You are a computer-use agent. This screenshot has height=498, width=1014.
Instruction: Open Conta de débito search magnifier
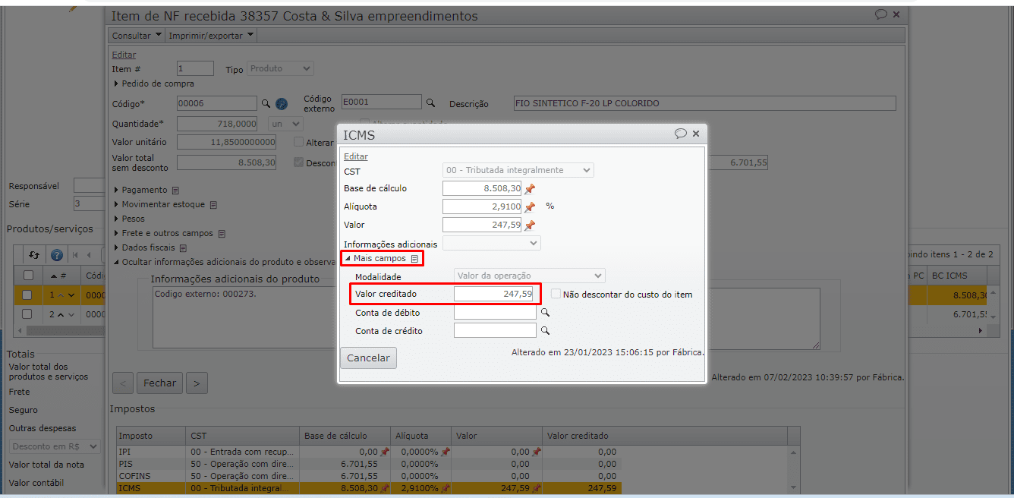point(544,312)
